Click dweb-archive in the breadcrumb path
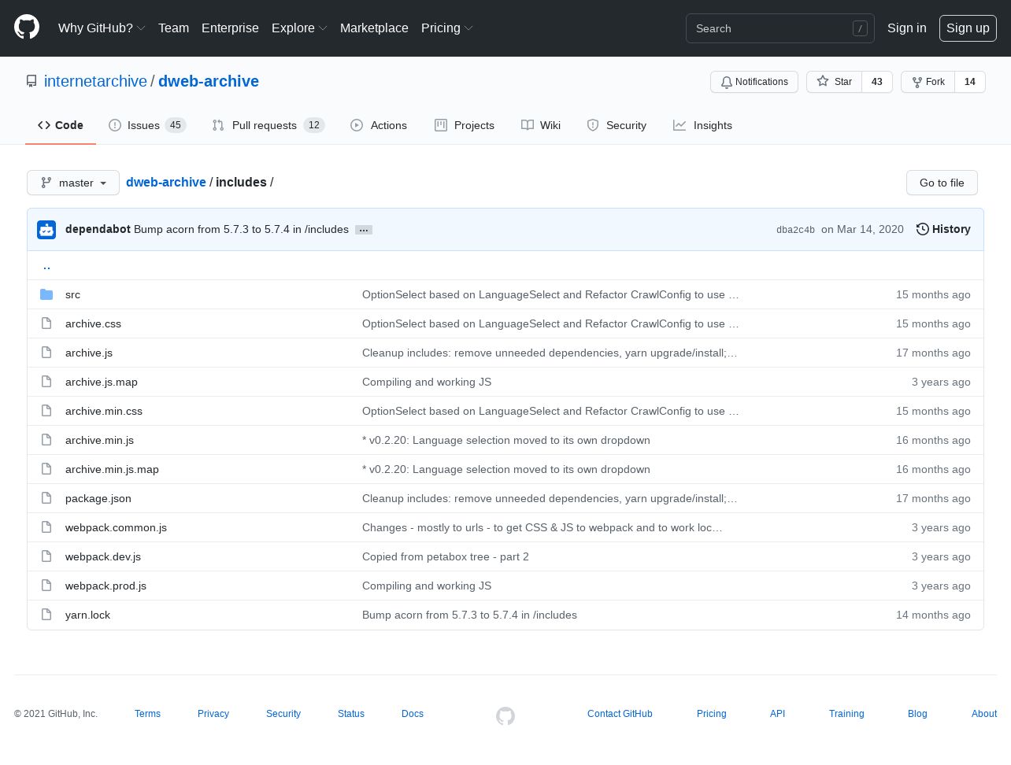Viewport: 1011px width, 765px height. click(x=166, y=182)
